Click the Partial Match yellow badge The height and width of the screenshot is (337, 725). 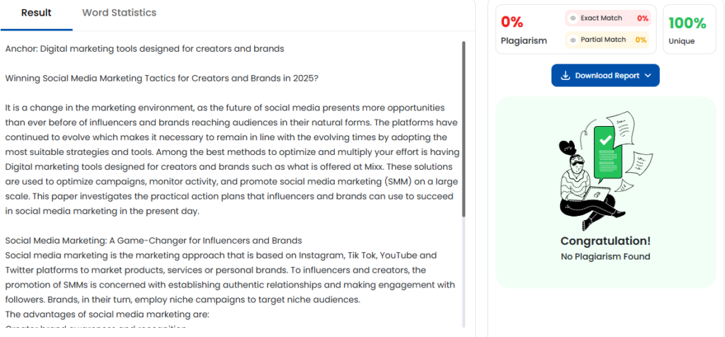point(607,40)
